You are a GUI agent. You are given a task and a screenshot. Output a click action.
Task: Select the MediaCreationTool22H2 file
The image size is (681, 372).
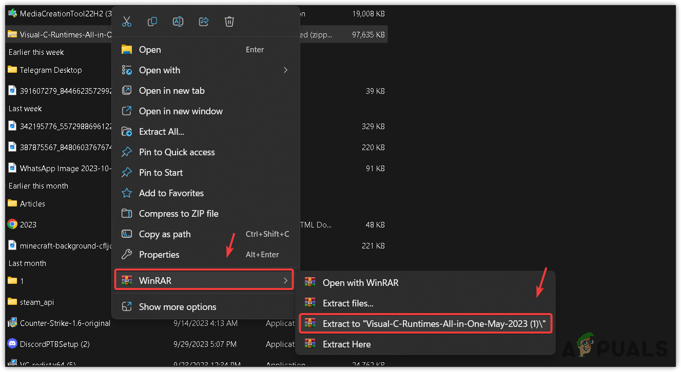coord(66,14)
